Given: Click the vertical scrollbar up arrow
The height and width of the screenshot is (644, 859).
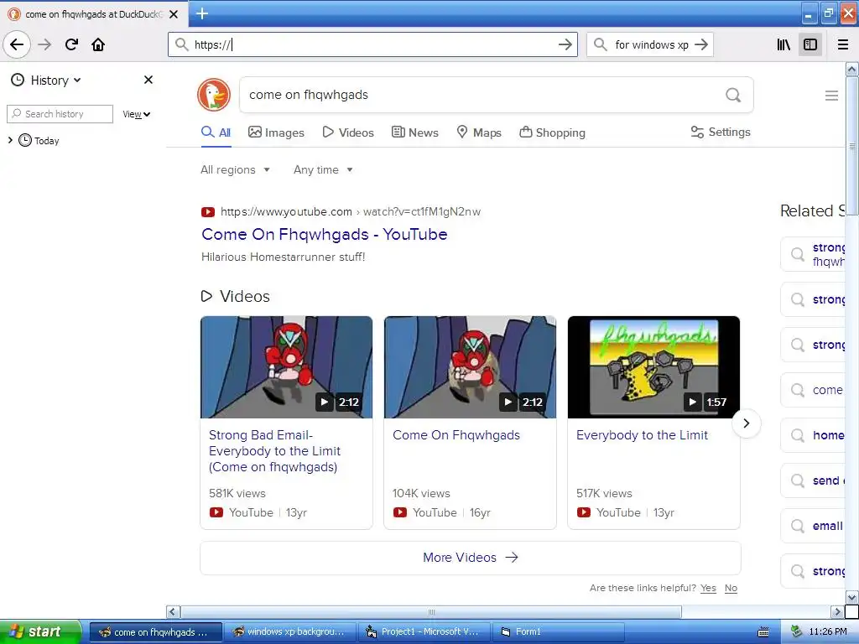Looking at the screenshot, I should pyautogui.click(x=851, y=69).
